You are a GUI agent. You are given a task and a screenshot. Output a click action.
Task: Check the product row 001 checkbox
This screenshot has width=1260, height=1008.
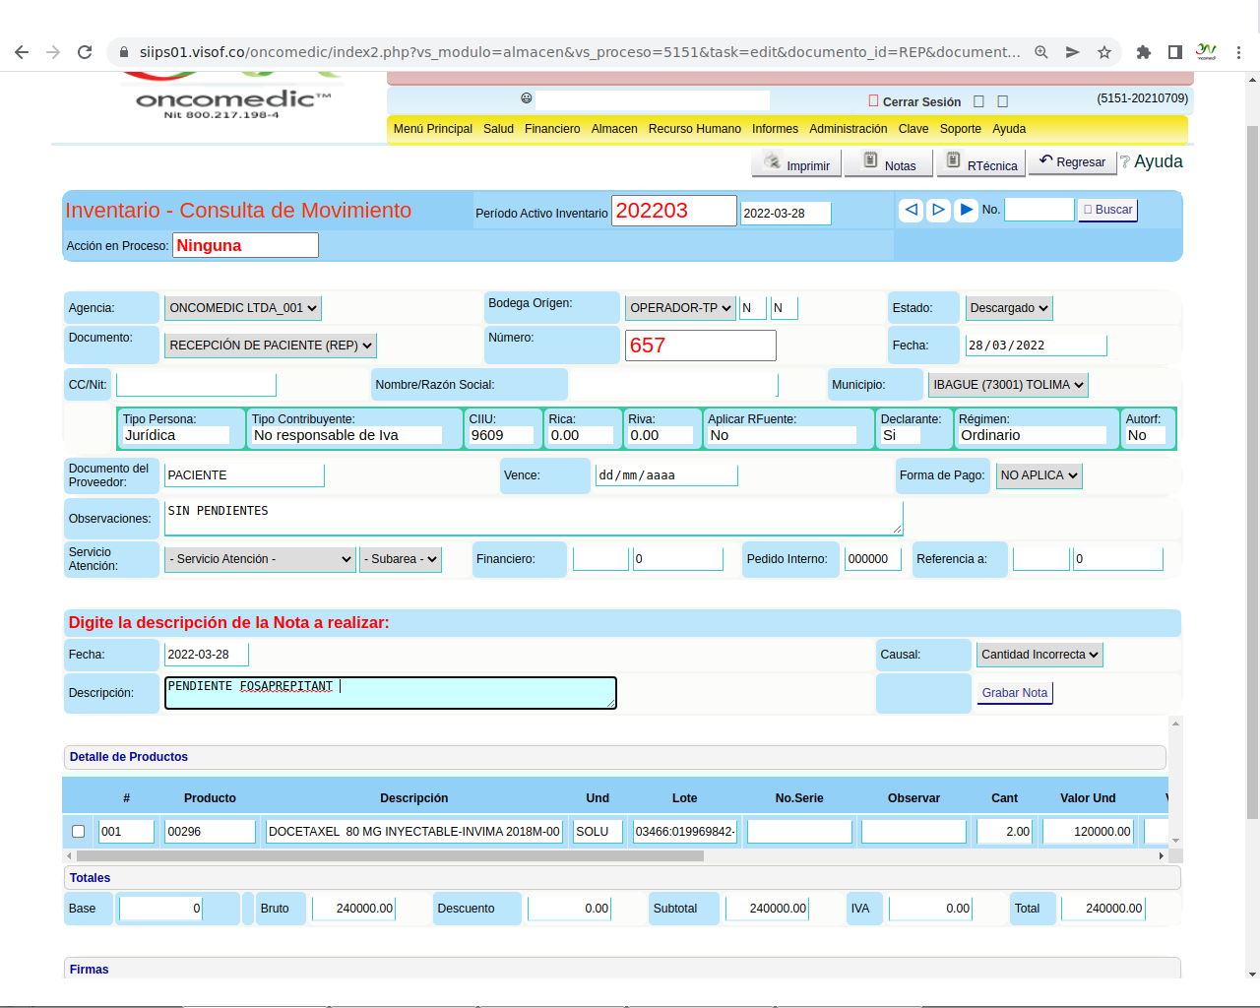tap(79, 832)
